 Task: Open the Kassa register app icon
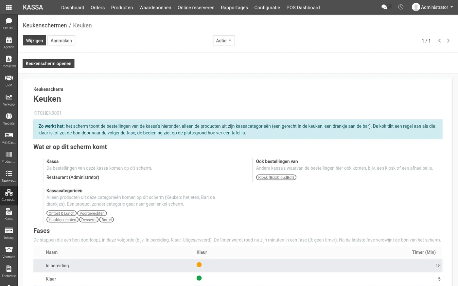tap(9, 214)
